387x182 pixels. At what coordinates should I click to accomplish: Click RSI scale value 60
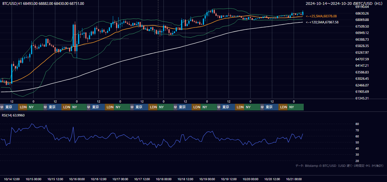[357, 136]
